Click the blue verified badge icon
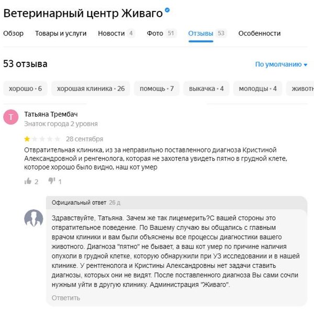 (167, 10)
